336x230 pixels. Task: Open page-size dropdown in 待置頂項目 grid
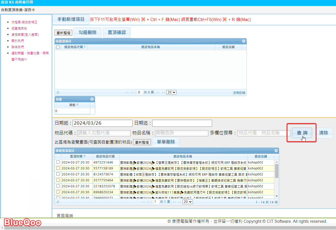171,92
